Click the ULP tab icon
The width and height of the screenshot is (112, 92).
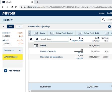tap(107, 33)
